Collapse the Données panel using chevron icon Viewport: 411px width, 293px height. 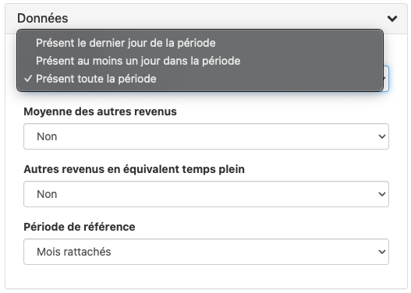pos(392,19)
